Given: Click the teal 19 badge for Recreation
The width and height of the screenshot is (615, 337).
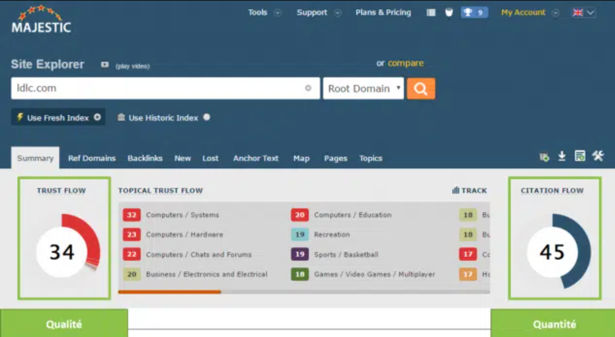Looking at the screenshot, I should pyautogui.click(x=300, y=234).
